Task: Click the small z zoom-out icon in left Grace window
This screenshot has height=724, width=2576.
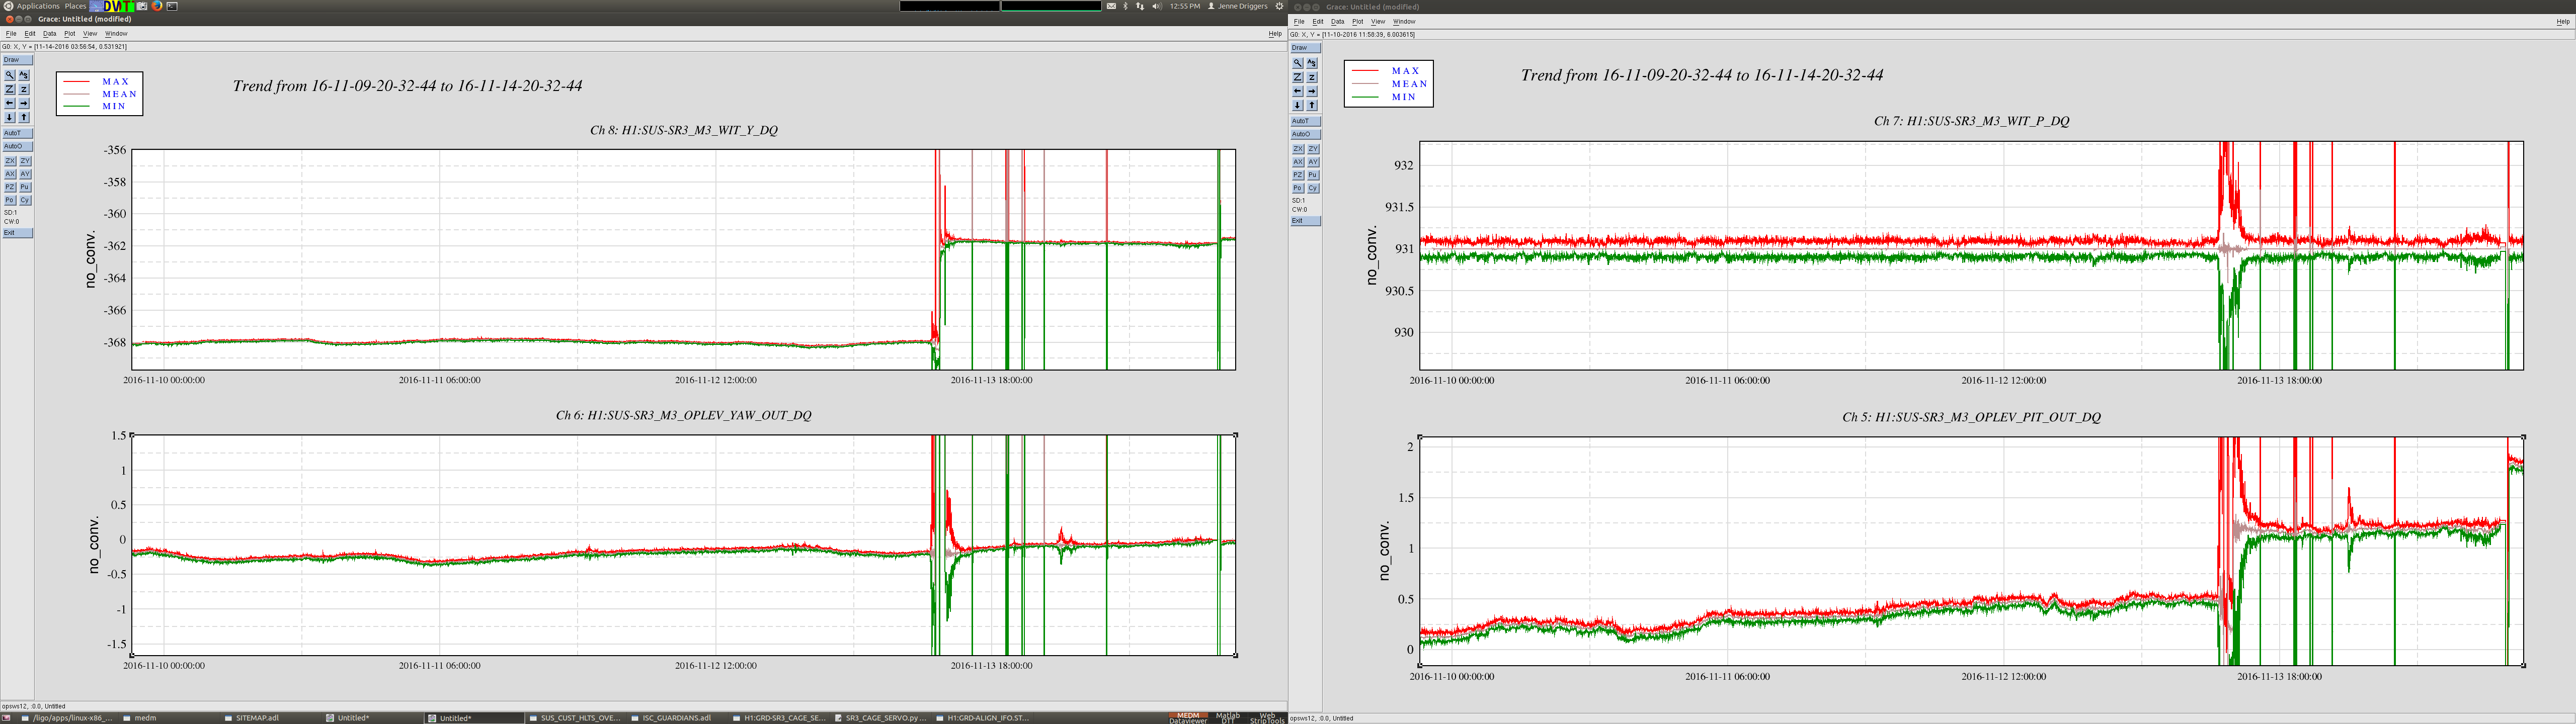Action: [x=24, y=89]
